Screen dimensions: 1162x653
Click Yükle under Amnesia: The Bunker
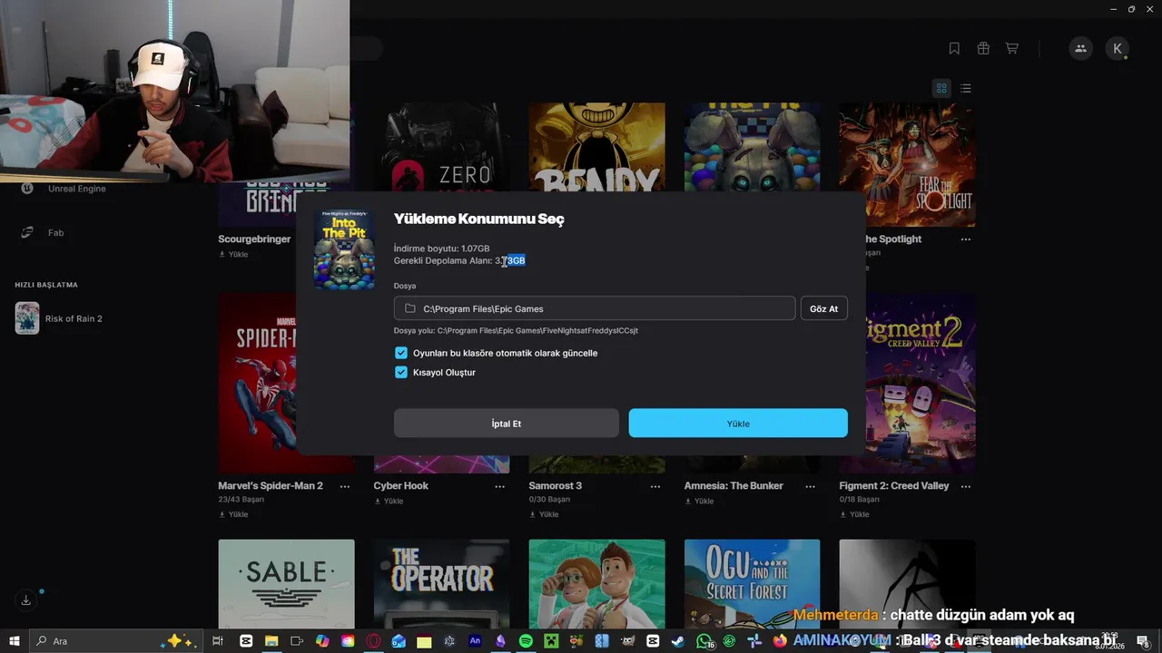pos(699,501)
